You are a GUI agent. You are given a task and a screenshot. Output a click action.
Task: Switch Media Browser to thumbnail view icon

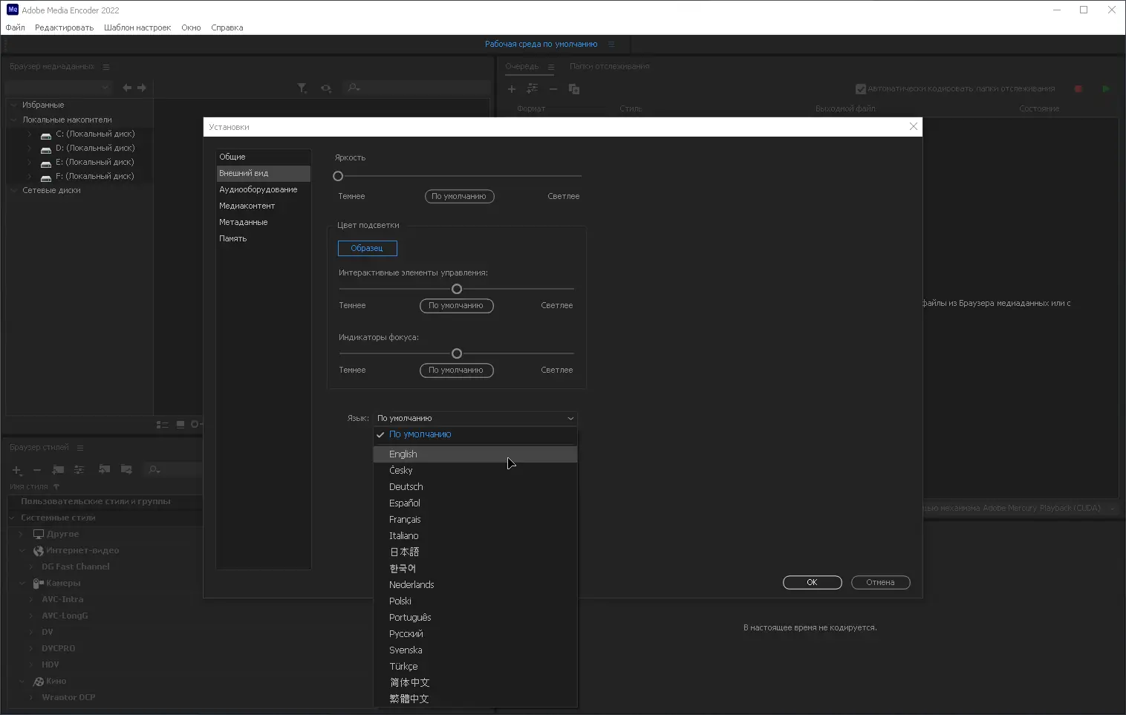pyautogui.click(x=180, y=425)
